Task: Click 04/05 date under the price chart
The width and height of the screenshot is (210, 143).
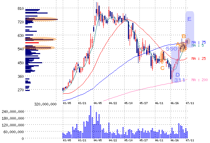Action: pos(98,103)
